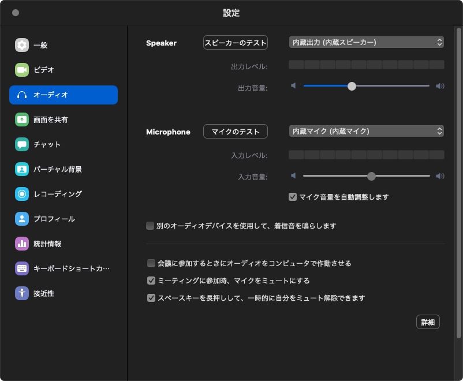Open the speaker device dropdown 内蔵出力

pyautogui.click(x=366, y=42)
